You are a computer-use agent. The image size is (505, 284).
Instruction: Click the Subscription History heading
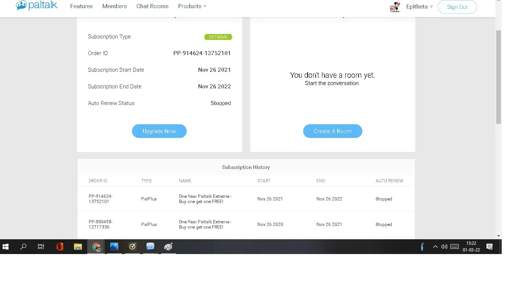[246, 167]
